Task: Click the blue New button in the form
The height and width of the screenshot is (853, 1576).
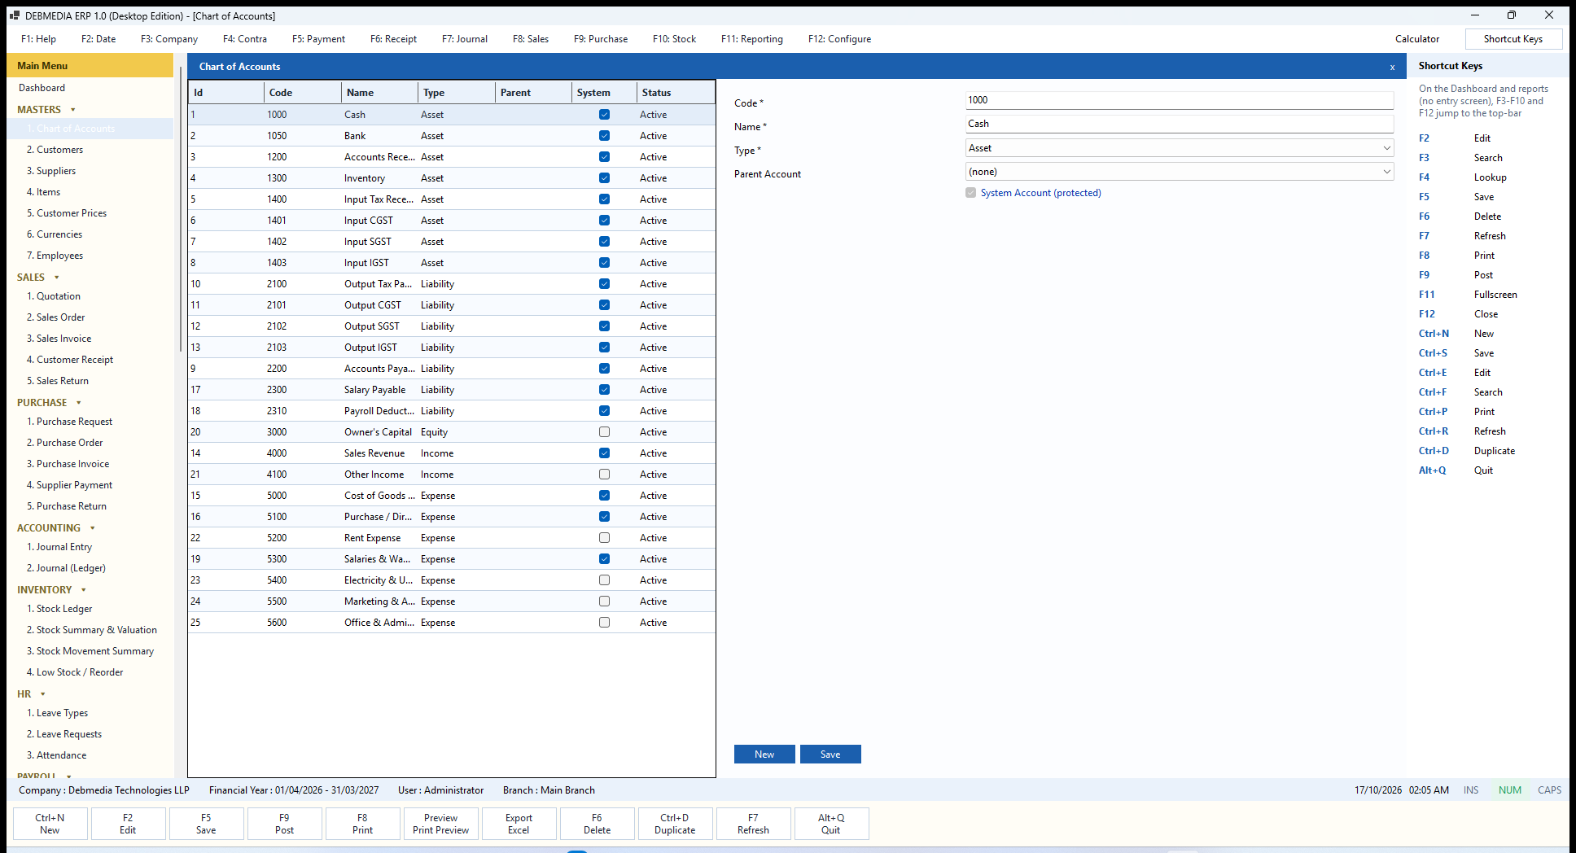Action: pos(764,755)
